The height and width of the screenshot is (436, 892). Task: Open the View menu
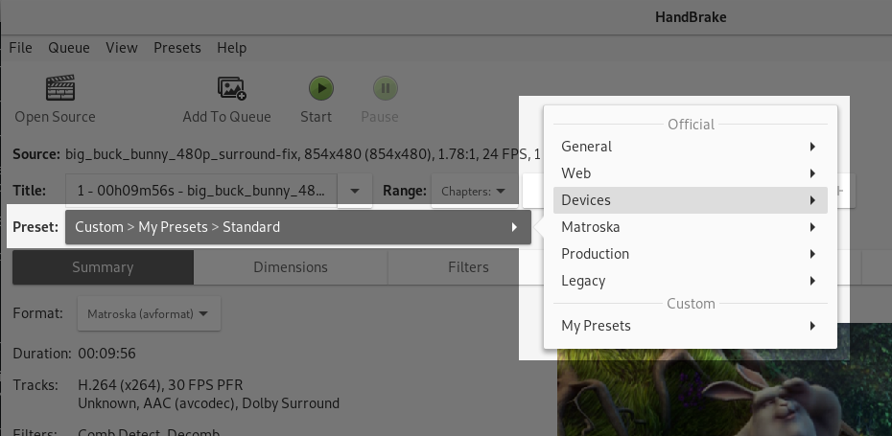click(122, 48)
